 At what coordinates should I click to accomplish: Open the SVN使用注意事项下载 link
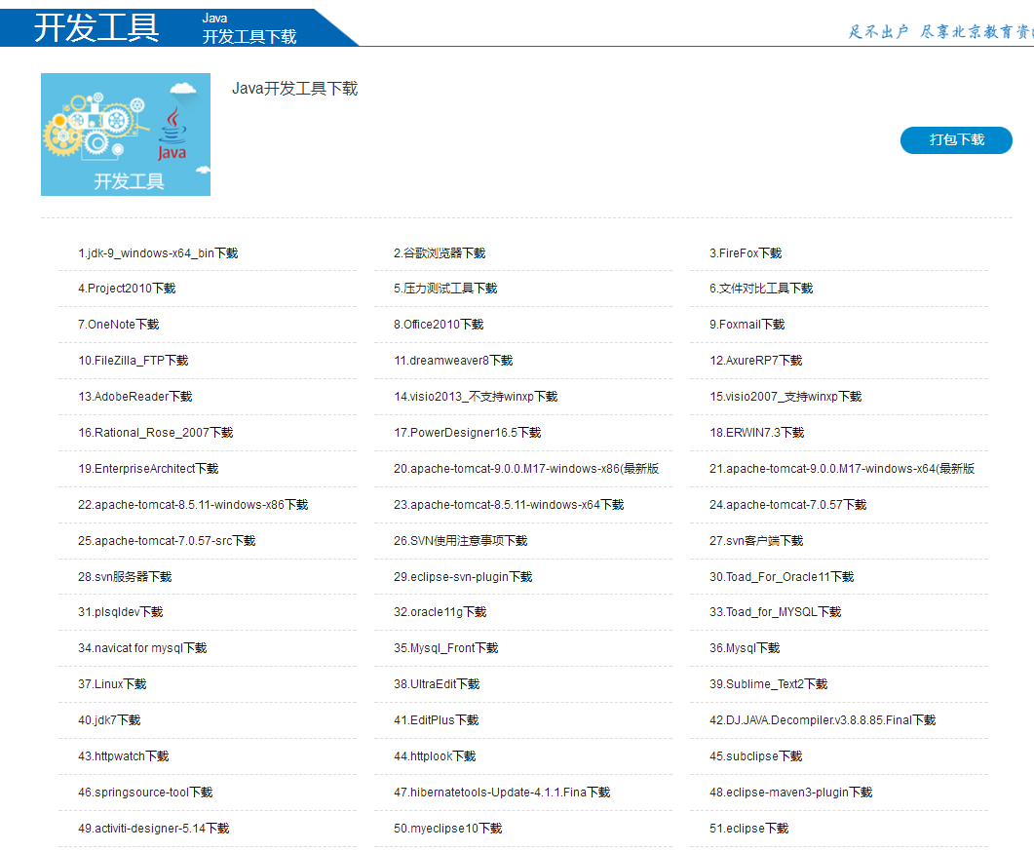(460, 541)
